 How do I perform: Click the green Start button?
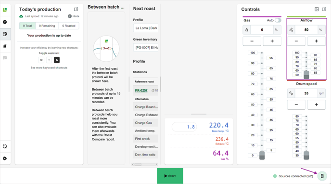[170, 176]
